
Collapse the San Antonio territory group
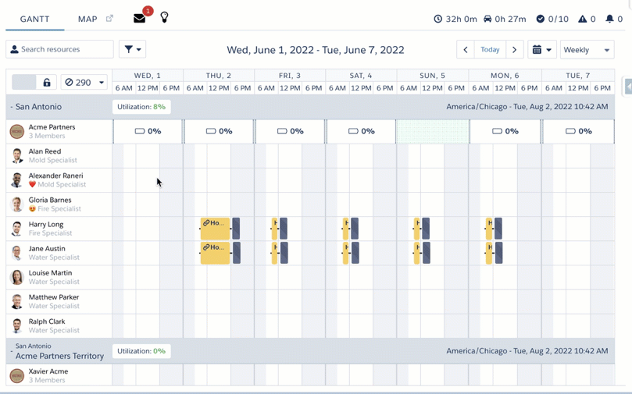tap(12, 107)
